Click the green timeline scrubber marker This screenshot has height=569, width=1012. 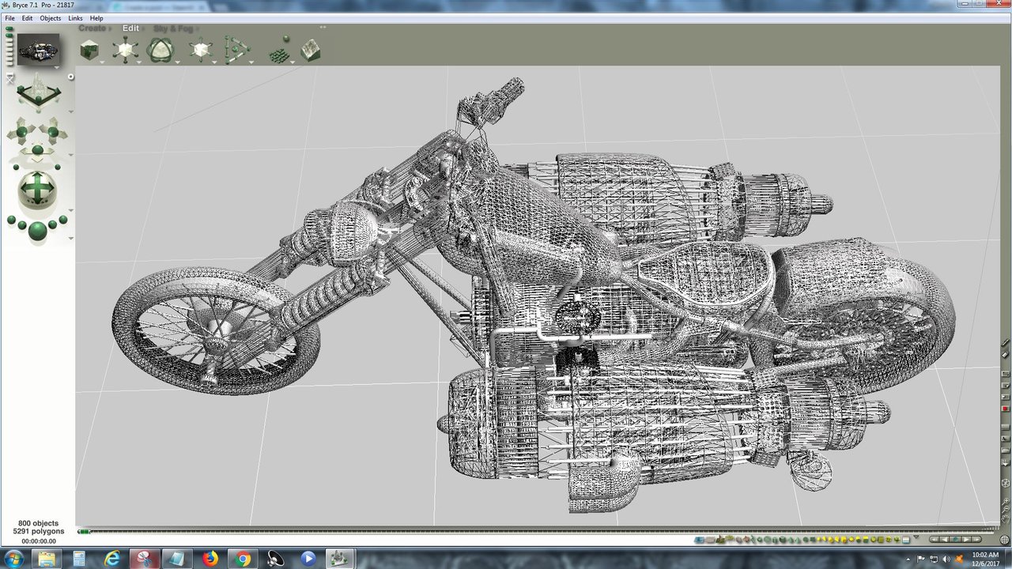[x=83, y=532]
